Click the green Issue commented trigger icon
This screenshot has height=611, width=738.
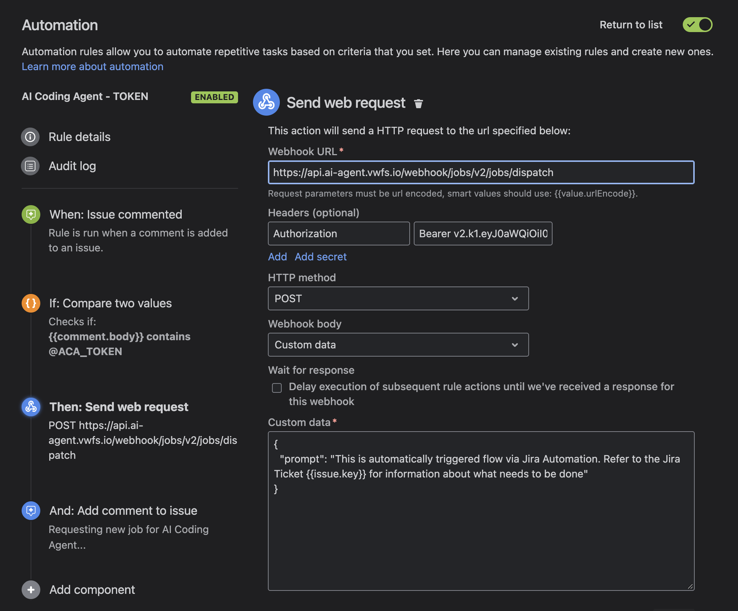click(31, 214)
